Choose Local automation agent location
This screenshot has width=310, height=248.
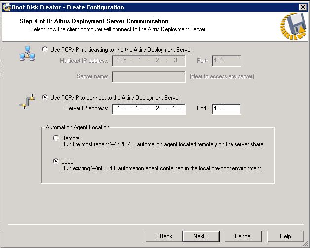point(56,161)
